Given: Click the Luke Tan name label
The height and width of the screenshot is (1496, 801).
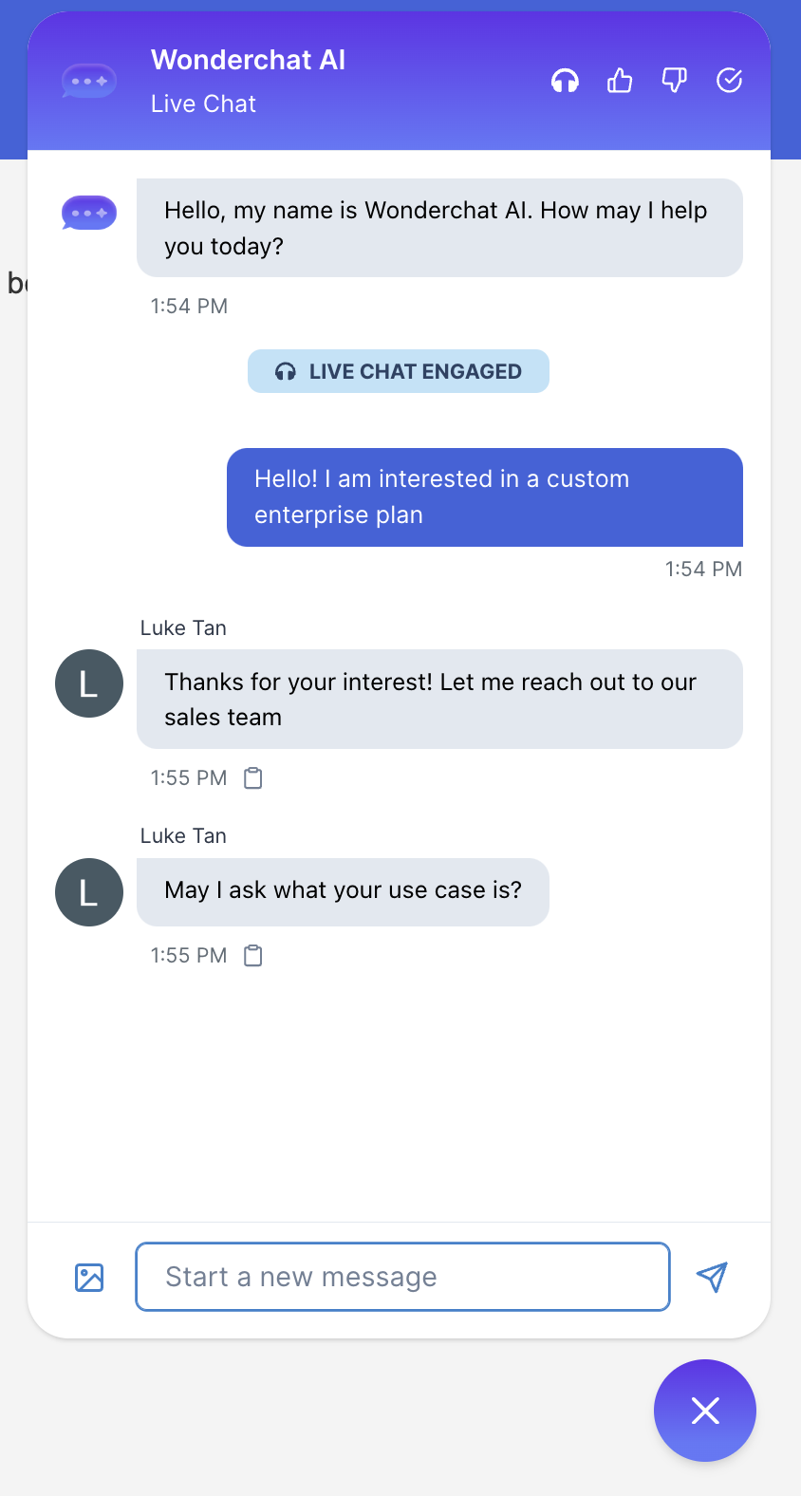Looking at the screenshot, I should 182,627.
